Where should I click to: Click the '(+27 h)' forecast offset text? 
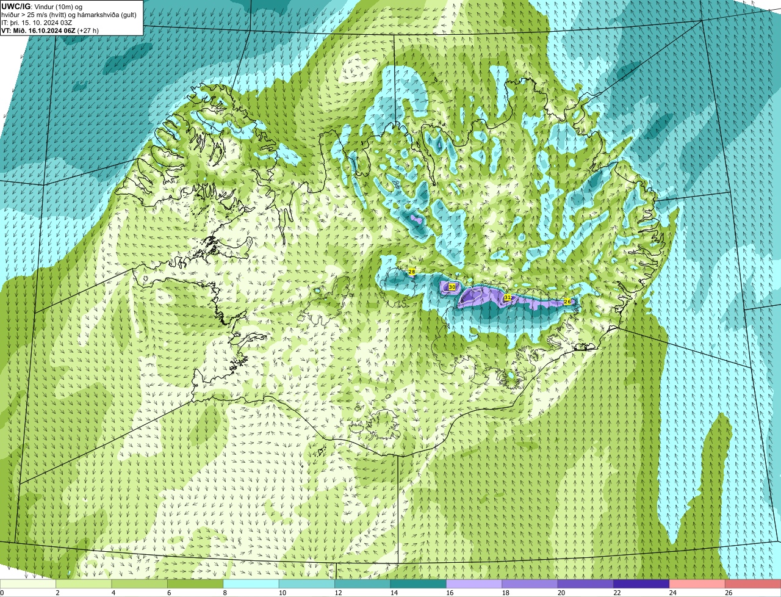[x=88, y=31]
